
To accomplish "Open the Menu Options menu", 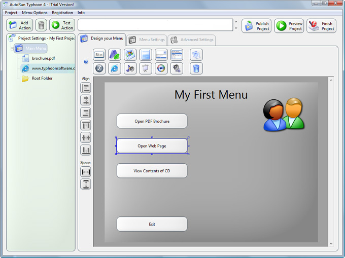I will point(34,13).
